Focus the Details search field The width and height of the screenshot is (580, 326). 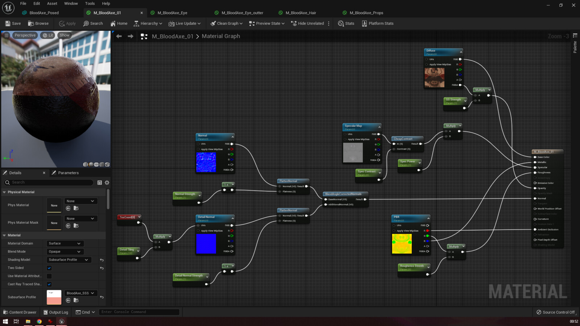click(x=48, y=183)
